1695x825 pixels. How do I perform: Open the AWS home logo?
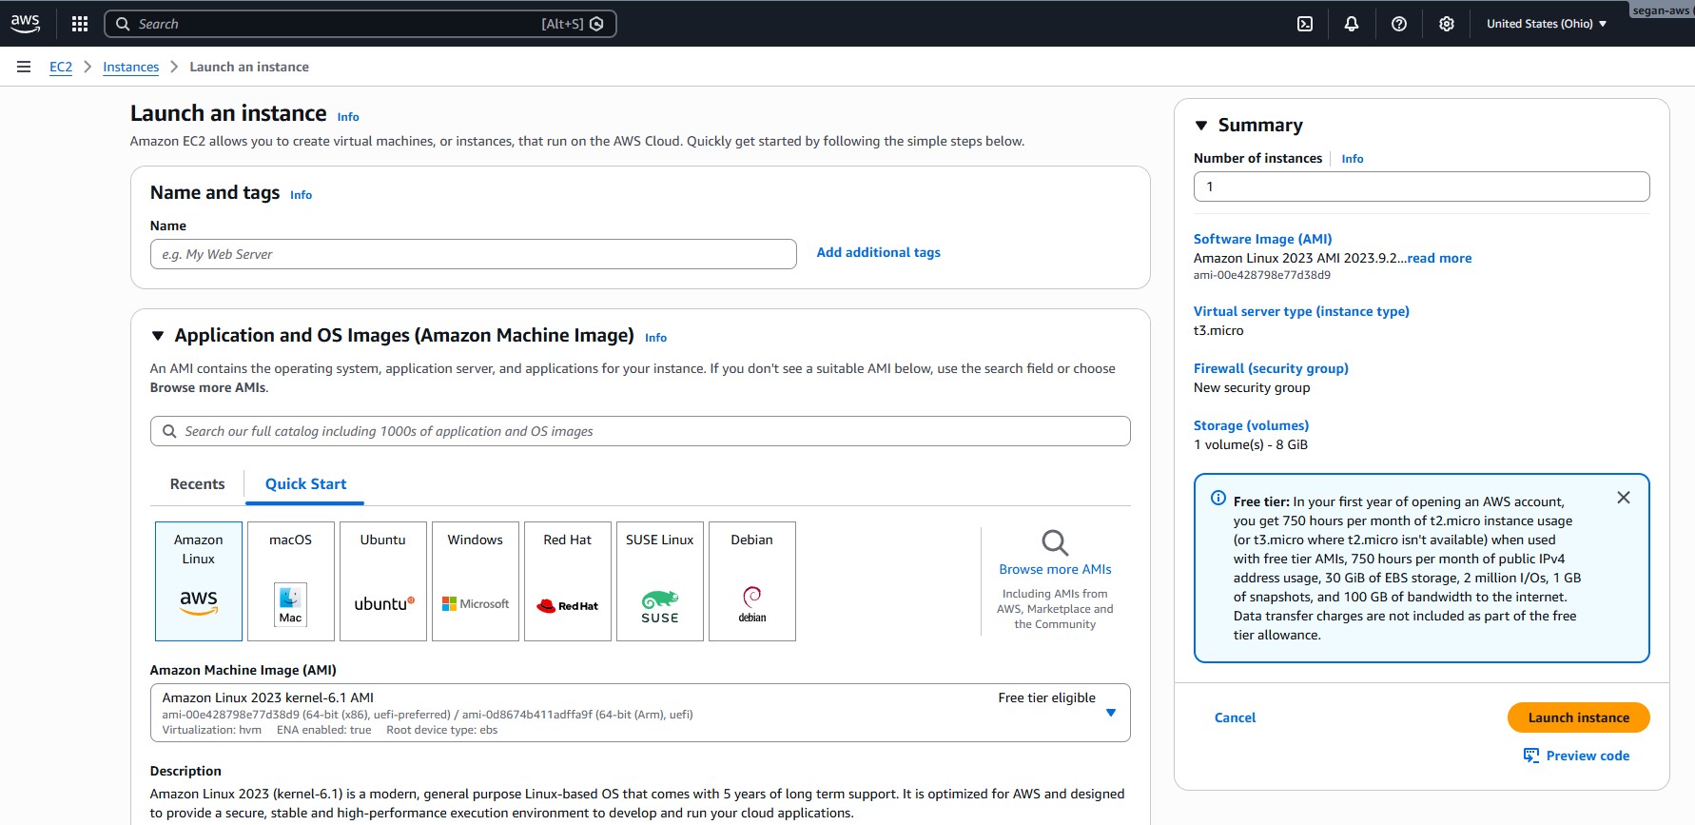[26, 24]
